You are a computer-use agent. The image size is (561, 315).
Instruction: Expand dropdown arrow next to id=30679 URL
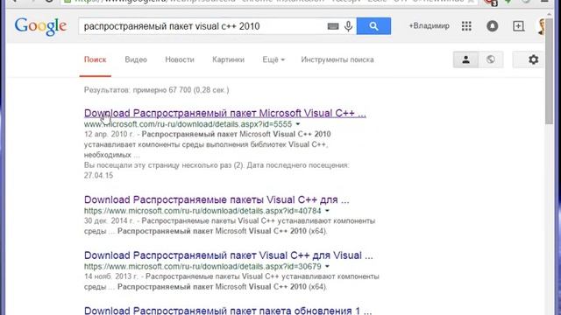(327, 266)
